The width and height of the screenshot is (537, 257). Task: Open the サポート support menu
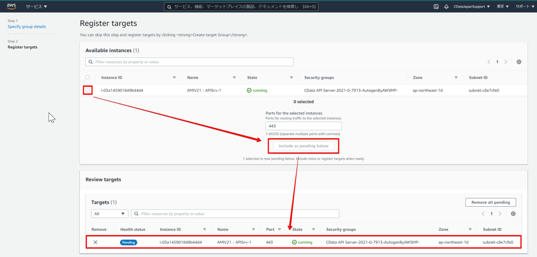tap(524, 7)
